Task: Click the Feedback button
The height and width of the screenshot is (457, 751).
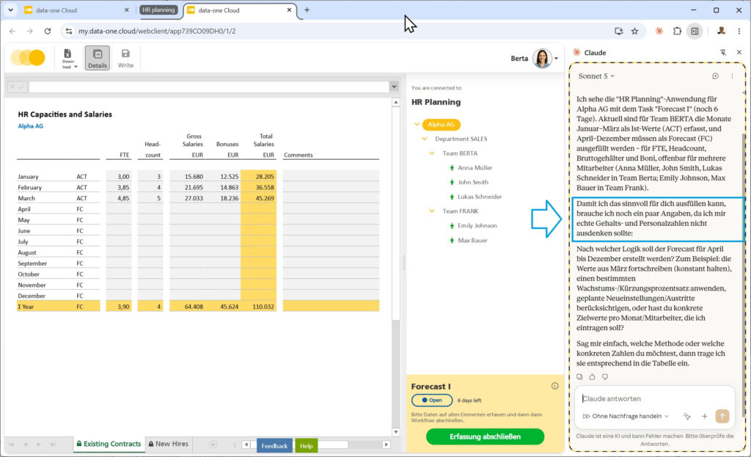Action: 274,445
